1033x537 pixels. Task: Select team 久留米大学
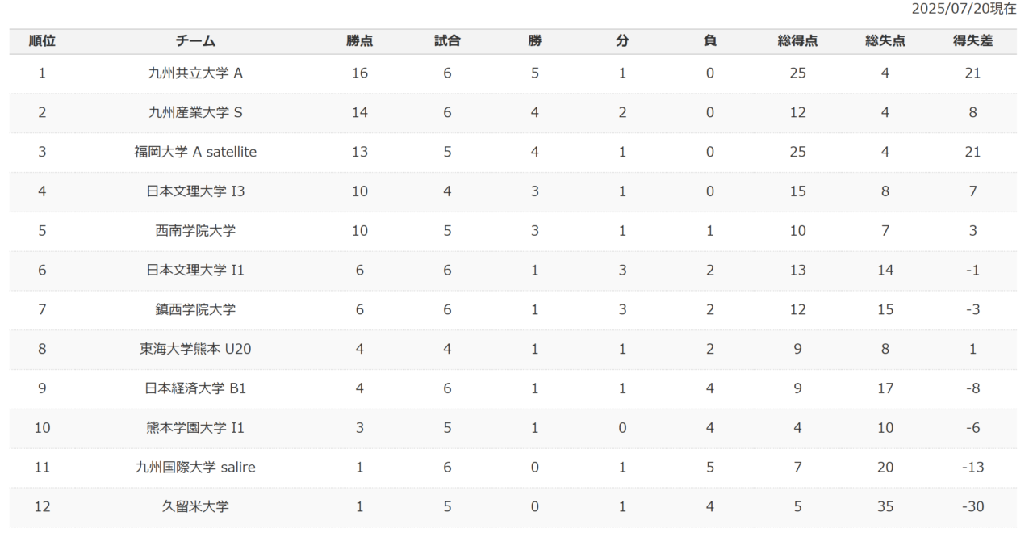(195, 507)
